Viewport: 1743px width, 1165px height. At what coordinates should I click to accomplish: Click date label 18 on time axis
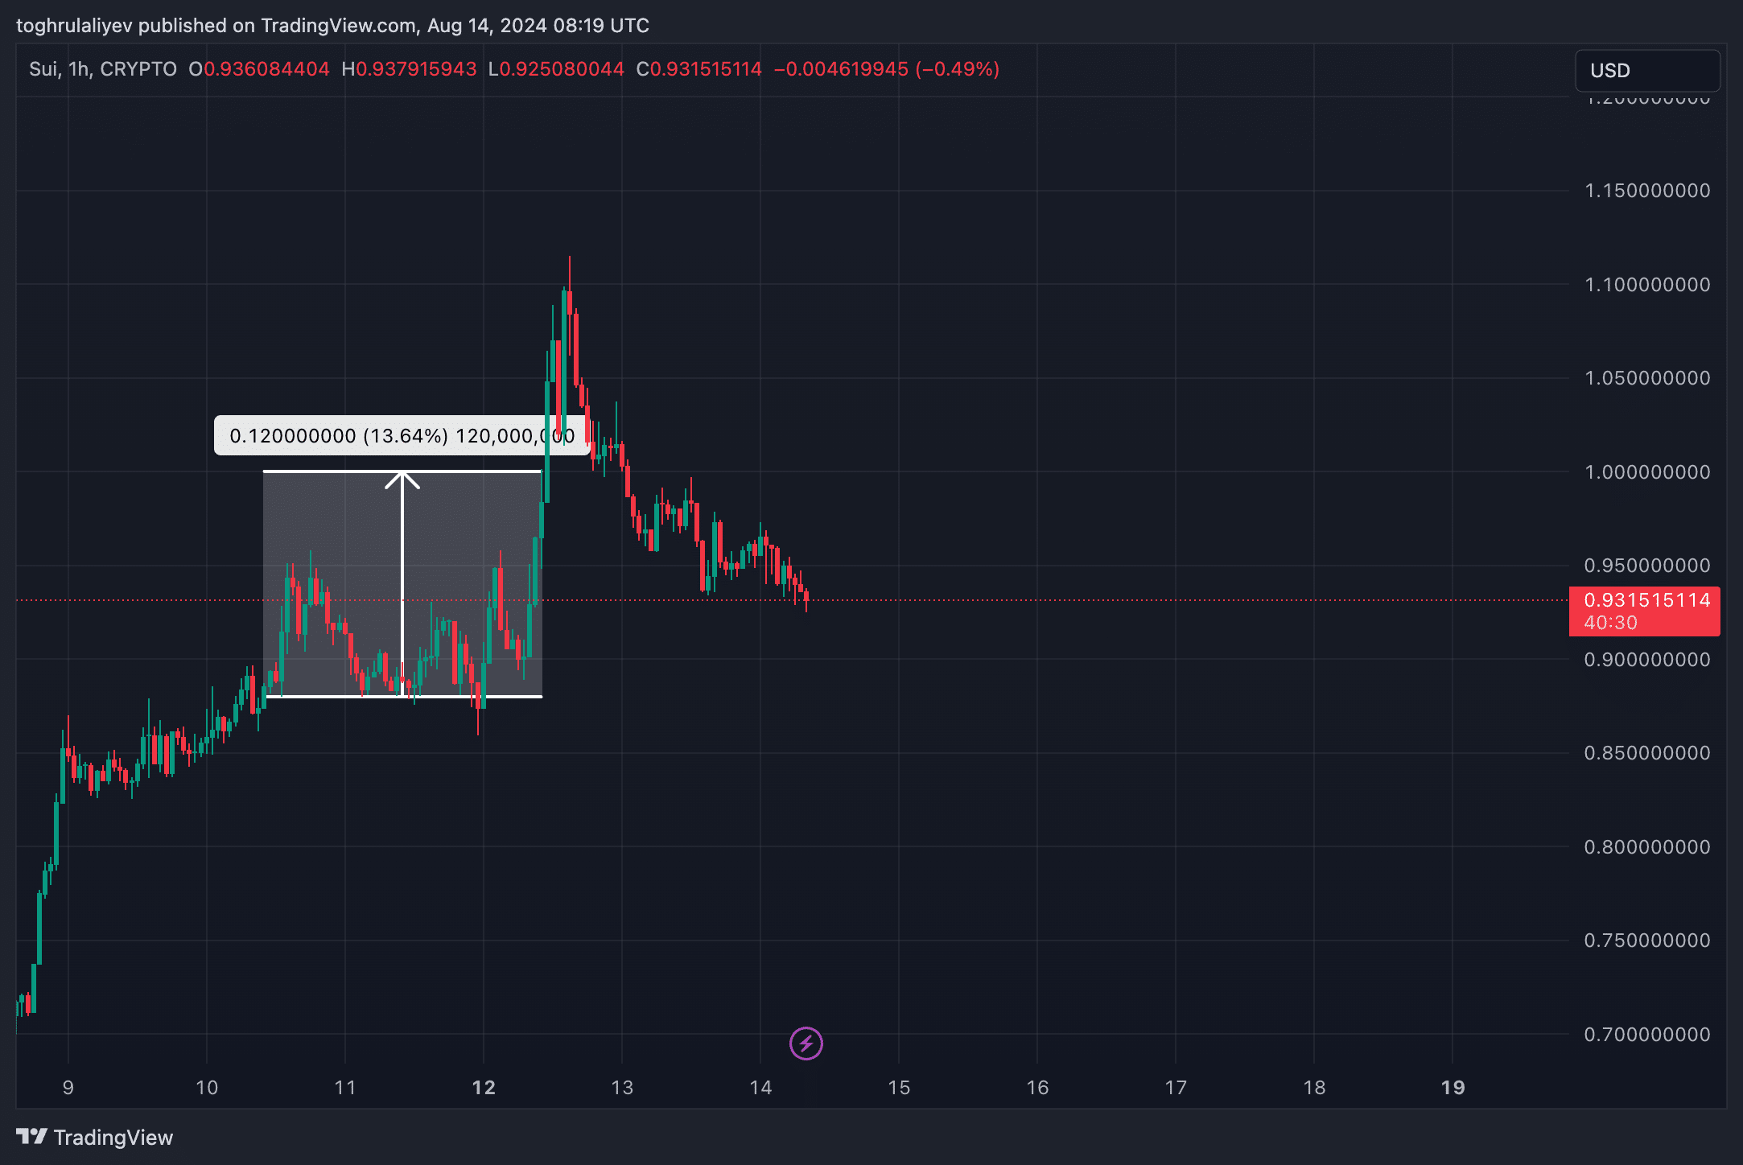click(x=1314, y=1088)
